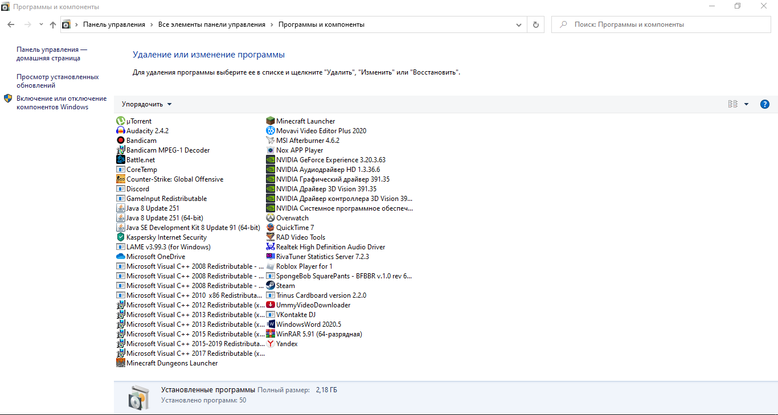
Task: Select the Audacity 2.4.2 headphone icon
Action: 120,130
